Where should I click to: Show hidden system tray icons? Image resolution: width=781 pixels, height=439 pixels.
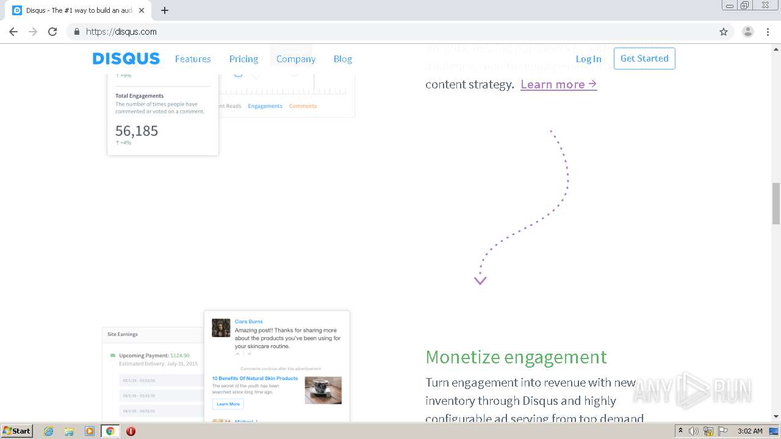pyautogui.click(x=680, y=430)
